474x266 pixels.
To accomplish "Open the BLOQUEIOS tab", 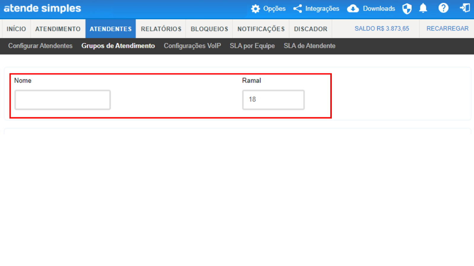I will point(209,29).
